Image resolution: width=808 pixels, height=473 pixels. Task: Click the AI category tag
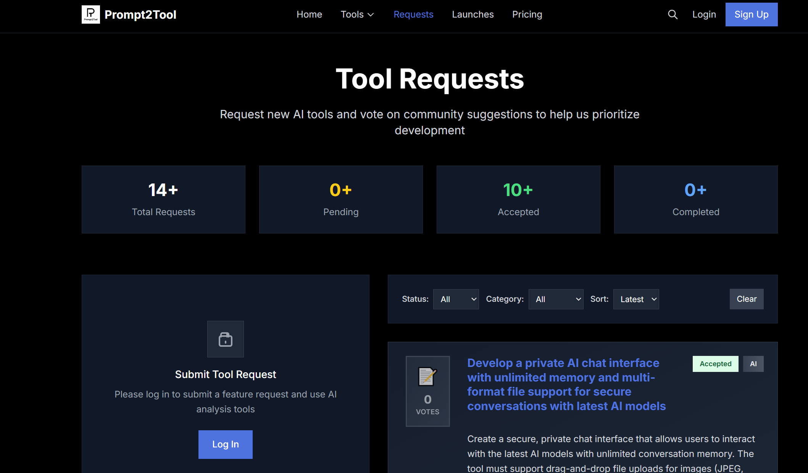pyautogui.click(x=753, y=364)
